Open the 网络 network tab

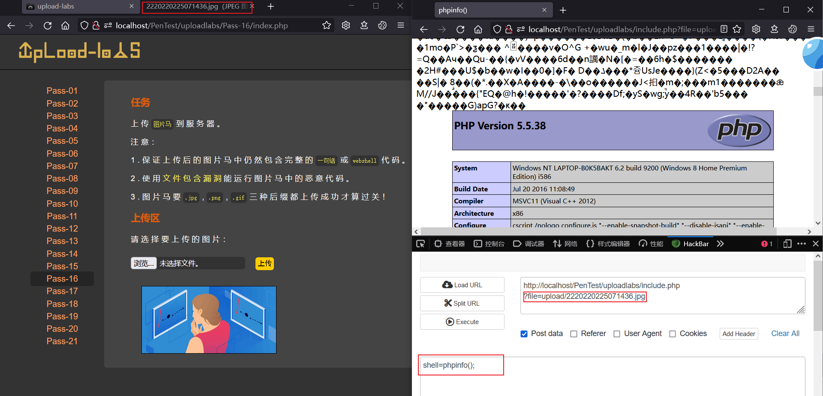[565, 244]
